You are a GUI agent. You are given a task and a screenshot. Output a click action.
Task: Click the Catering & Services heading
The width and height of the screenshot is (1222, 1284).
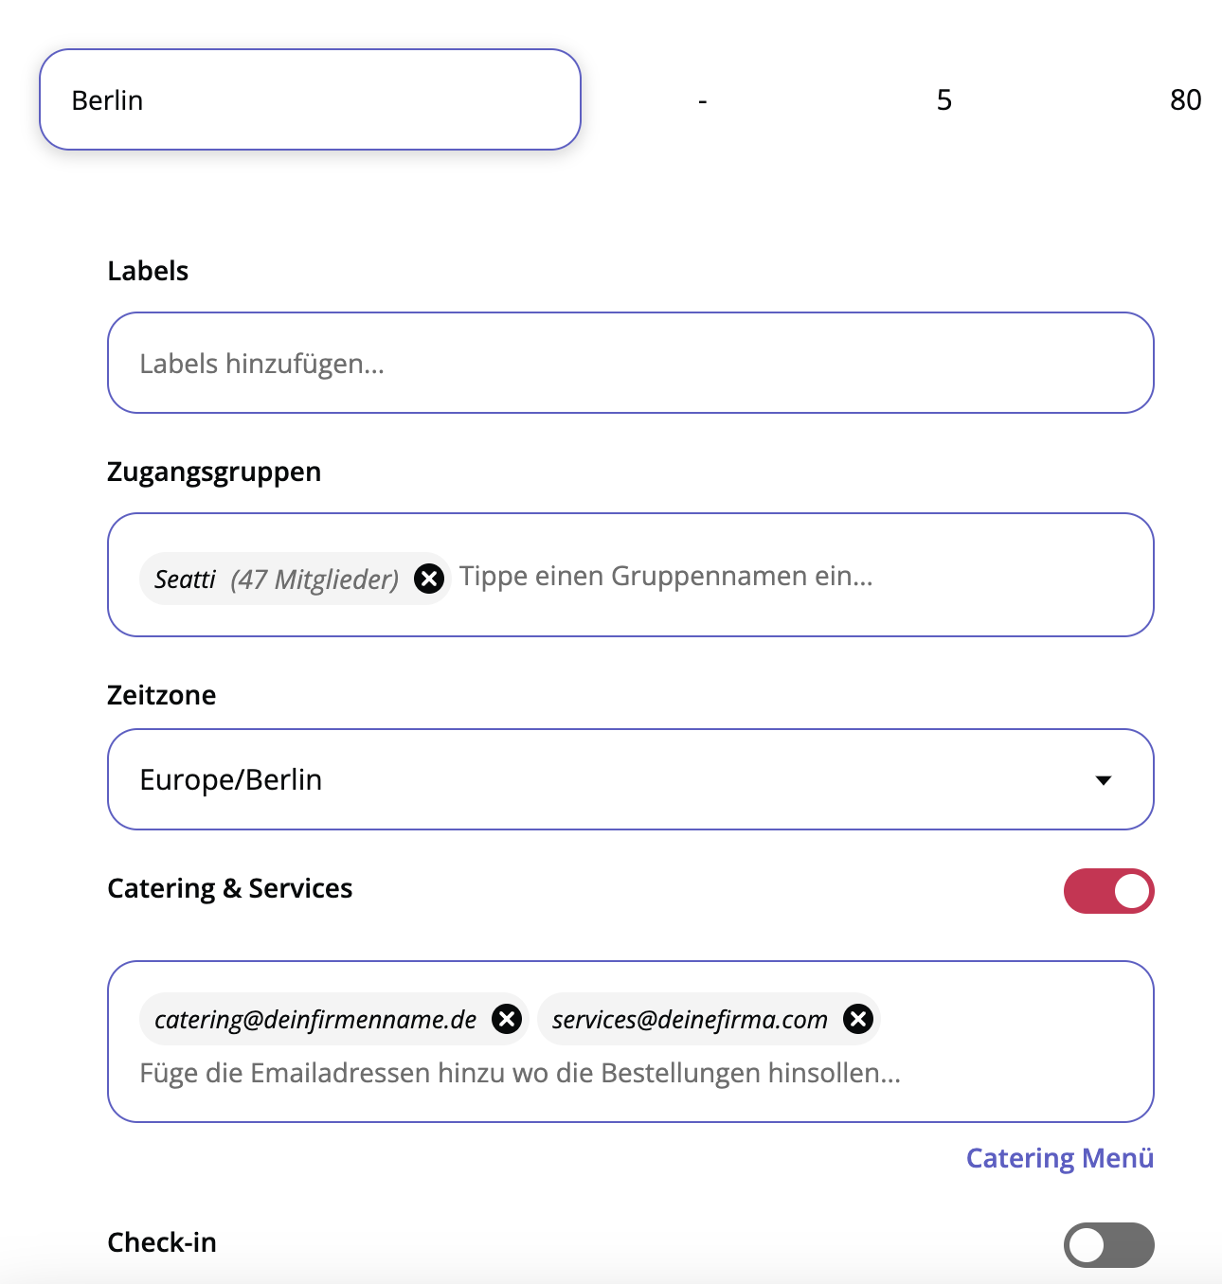tap(229, 888)
